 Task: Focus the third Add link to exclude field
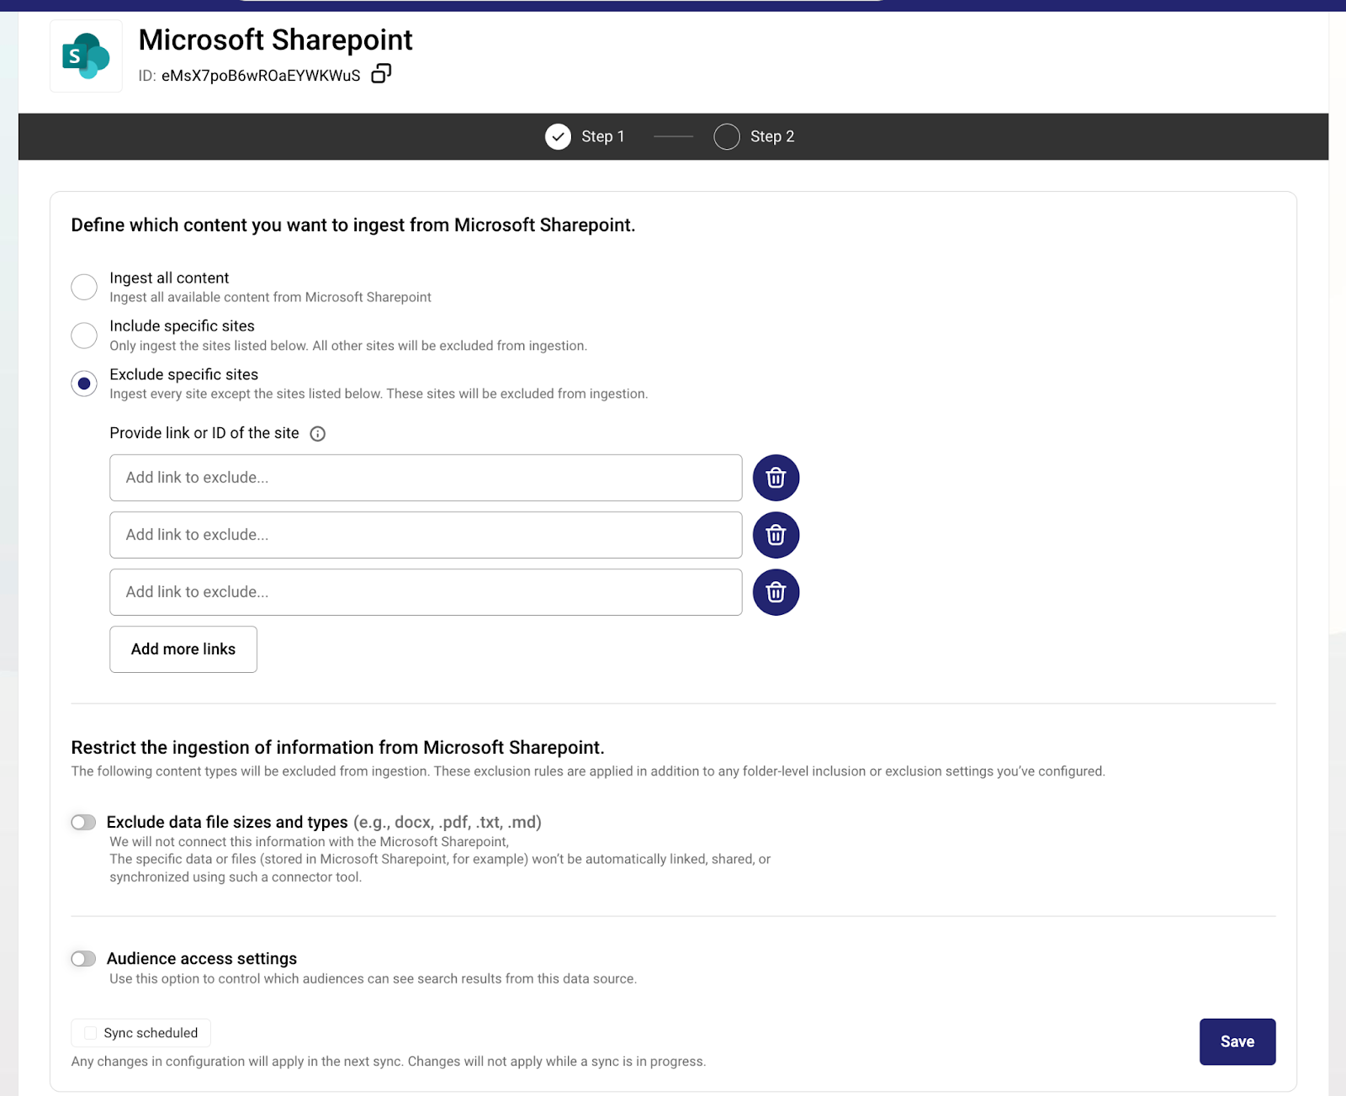pos(426,592)
